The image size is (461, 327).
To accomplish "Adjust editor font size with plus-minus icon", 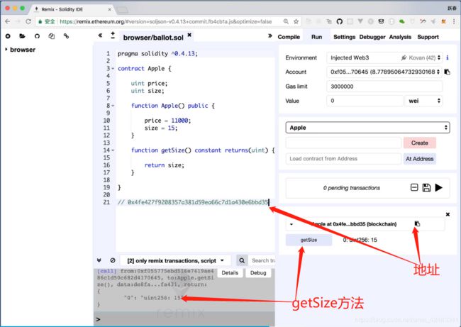I will 113,35.
